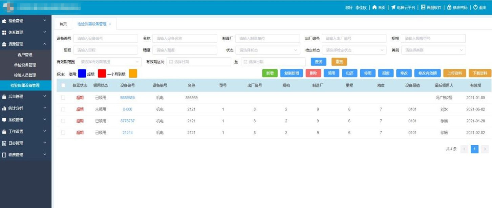Click the previous page arrow
492x208 pixels.
pos(464,149)
